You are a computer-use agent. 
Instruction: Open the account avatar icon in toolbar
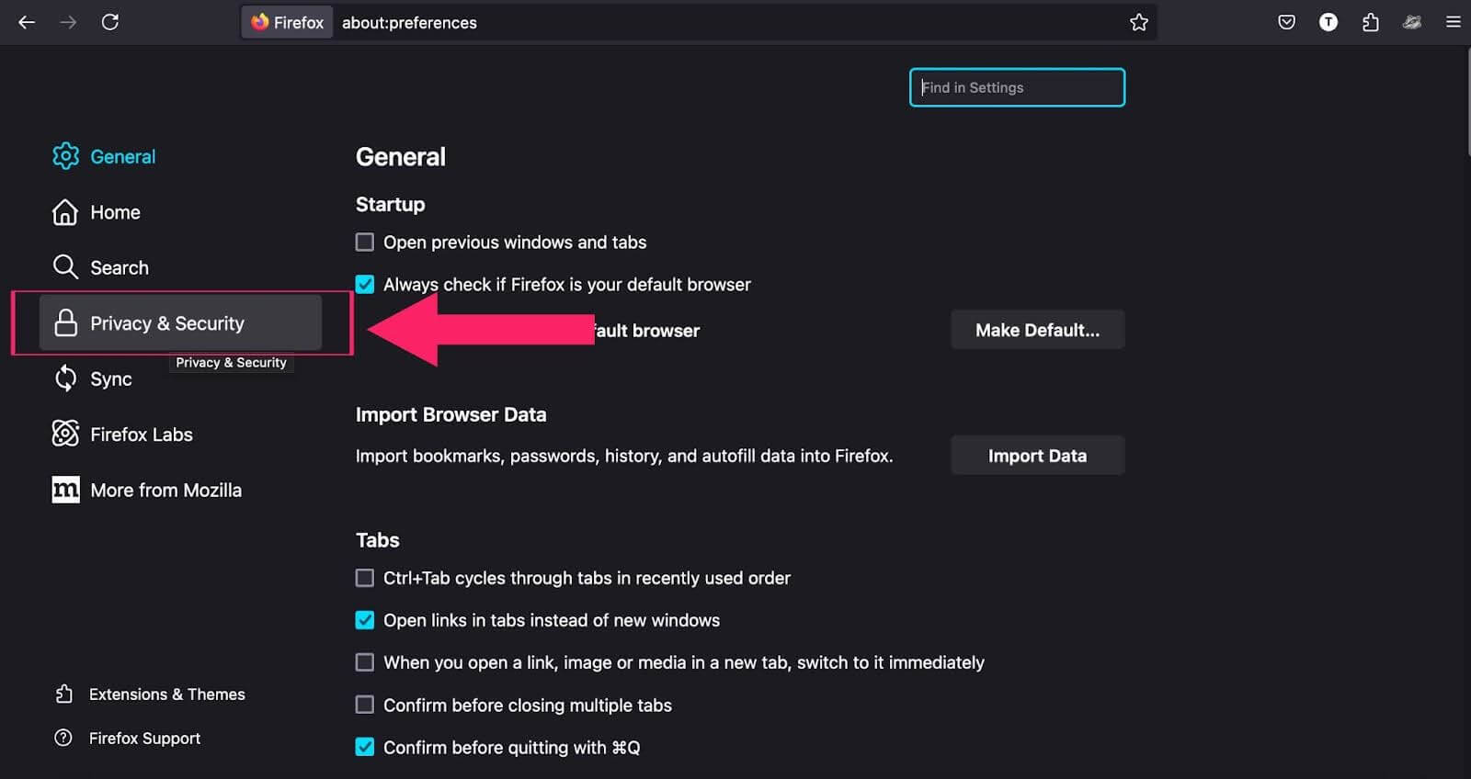point(1328,22)
